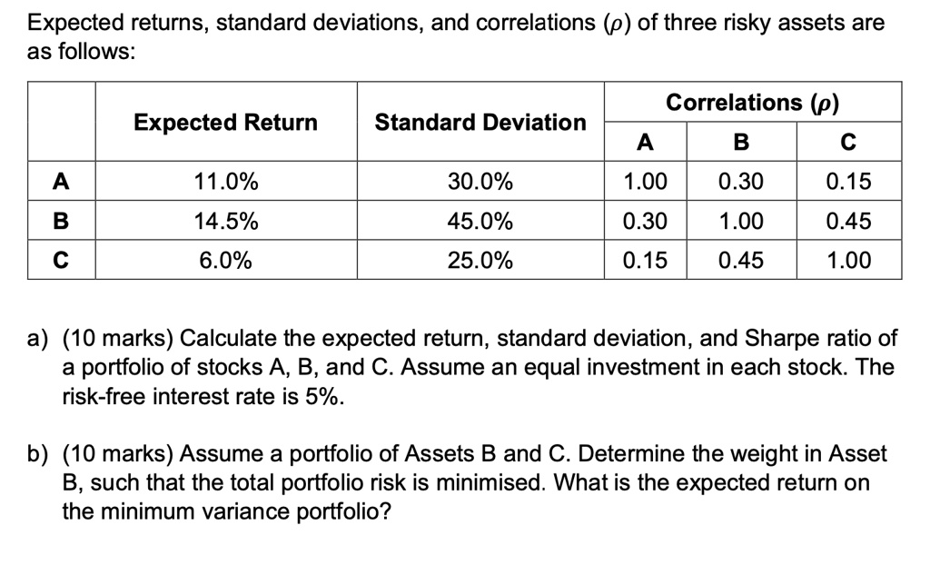Click the 0.30 correlation in row B
The image size is (930, 575).
pos(645,221)
